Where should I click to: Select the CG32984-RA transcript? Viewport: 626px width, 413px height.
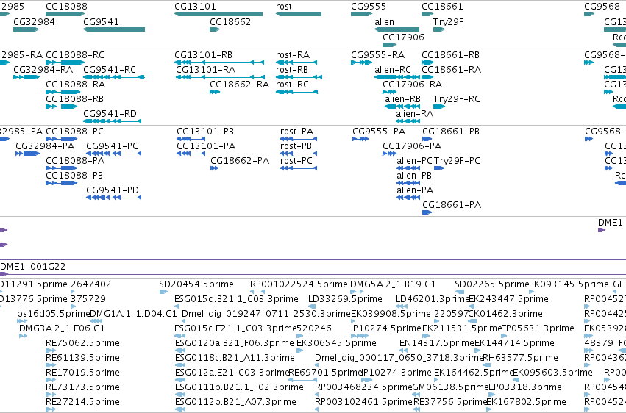[x=26, y=77]
